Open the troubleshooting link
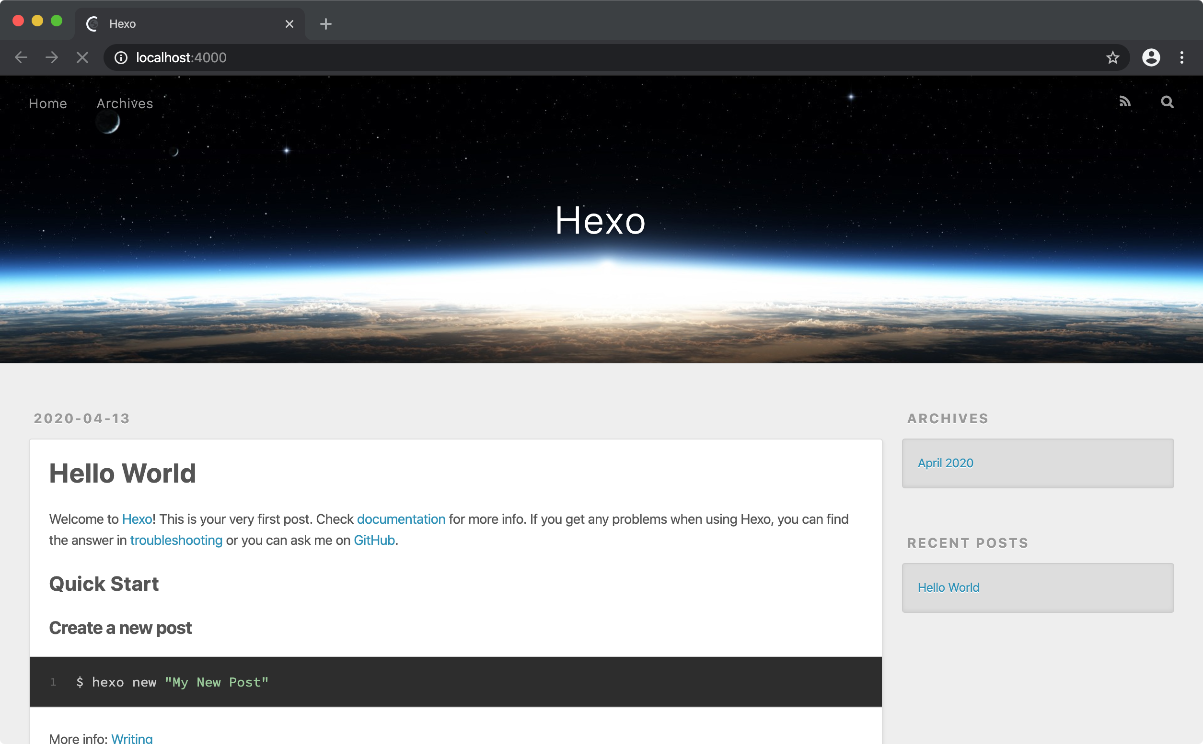 point(176,540)
